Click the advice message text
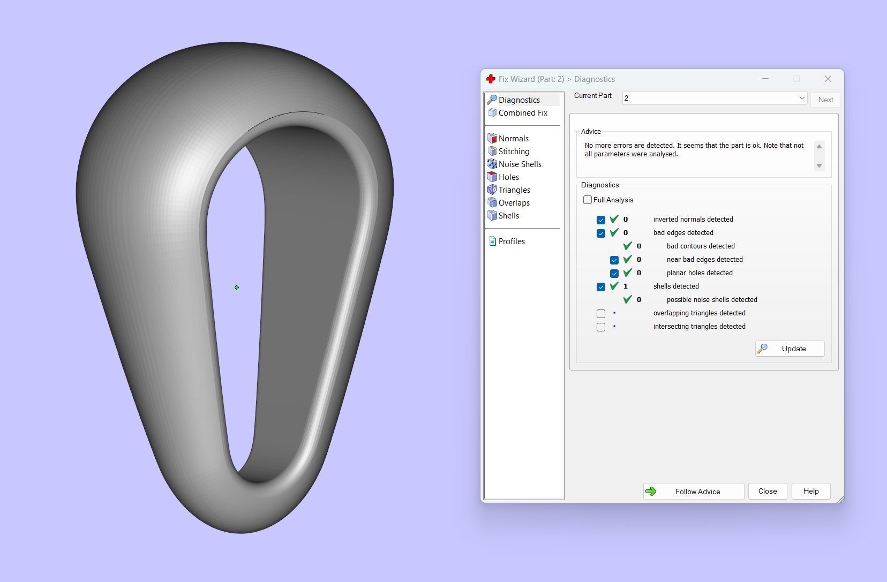The height and width of the screenshot is (582, 887). coord(694,150)
